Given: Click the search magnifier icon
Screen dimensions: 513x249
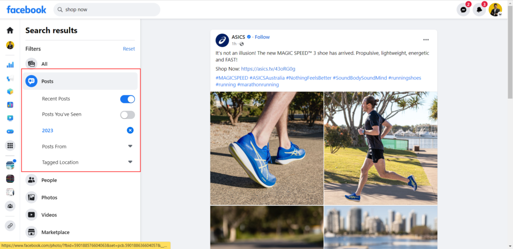Looking at the screenshot, I should [x=60, y=10].
